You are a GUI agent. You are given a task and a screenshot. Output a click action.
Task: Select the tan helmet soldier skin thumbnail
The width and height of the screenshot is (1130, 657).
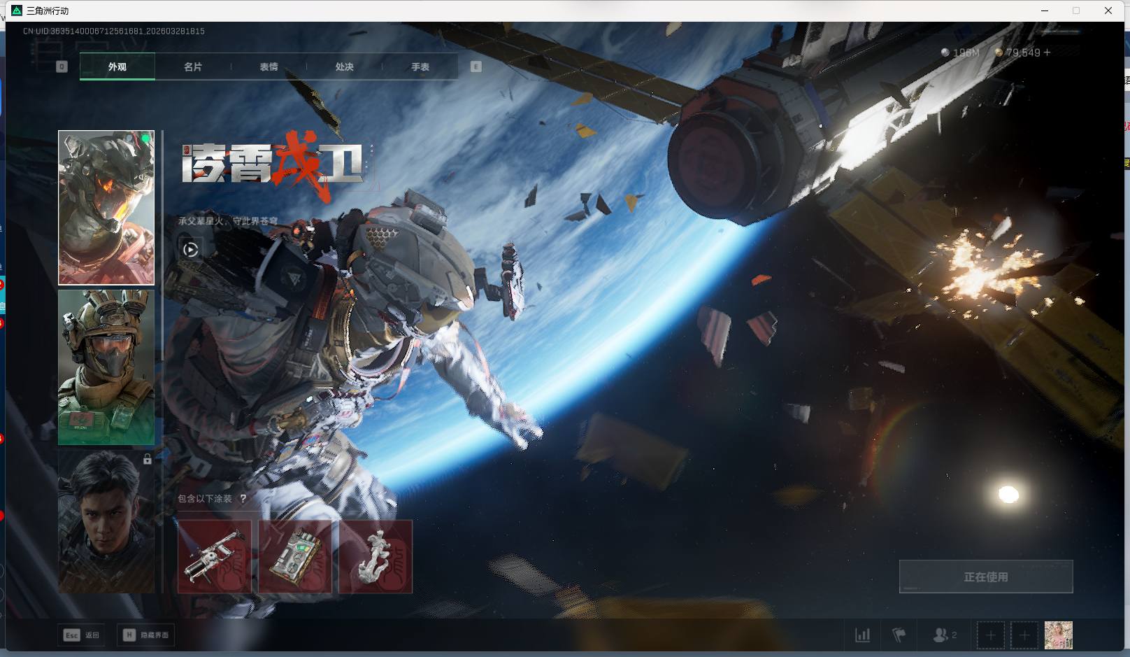(x=106, y=367)
